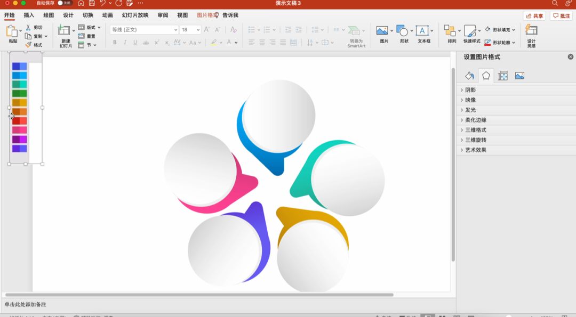
Task: Click the Home icon in title bar
Action: point(81,3)
